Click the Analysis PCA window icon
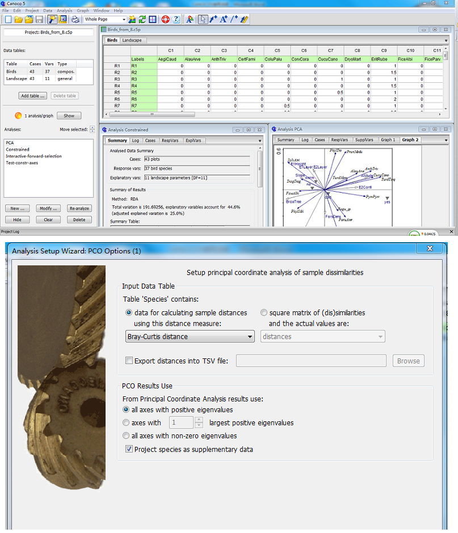 pyautogui.click(x=274, y=129)
